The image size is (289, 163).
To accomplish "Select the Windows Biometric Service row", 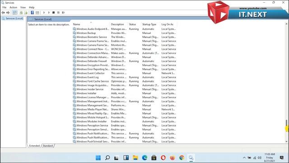I will click(125, 37).
